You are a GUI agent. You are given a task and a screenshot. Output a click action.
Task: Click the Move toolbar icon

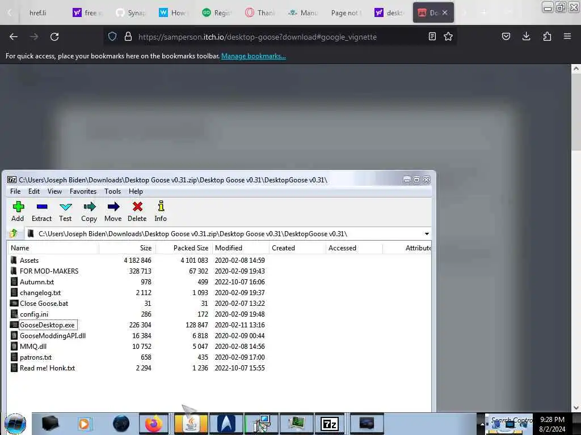[x=113, y=212]
